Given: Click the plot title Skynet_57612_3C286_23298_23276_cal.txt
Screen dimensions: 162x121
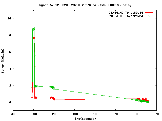Looking at the screenshot, I should point(71,5).
